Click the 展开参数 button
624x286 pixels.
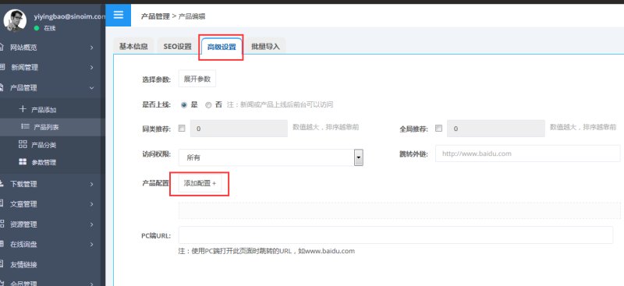pos(197,79)
